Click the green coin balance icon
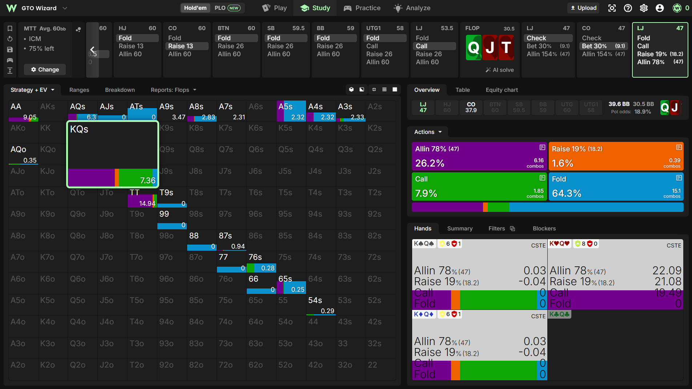Viewport: 692px width, 389px height. point(677,8)
